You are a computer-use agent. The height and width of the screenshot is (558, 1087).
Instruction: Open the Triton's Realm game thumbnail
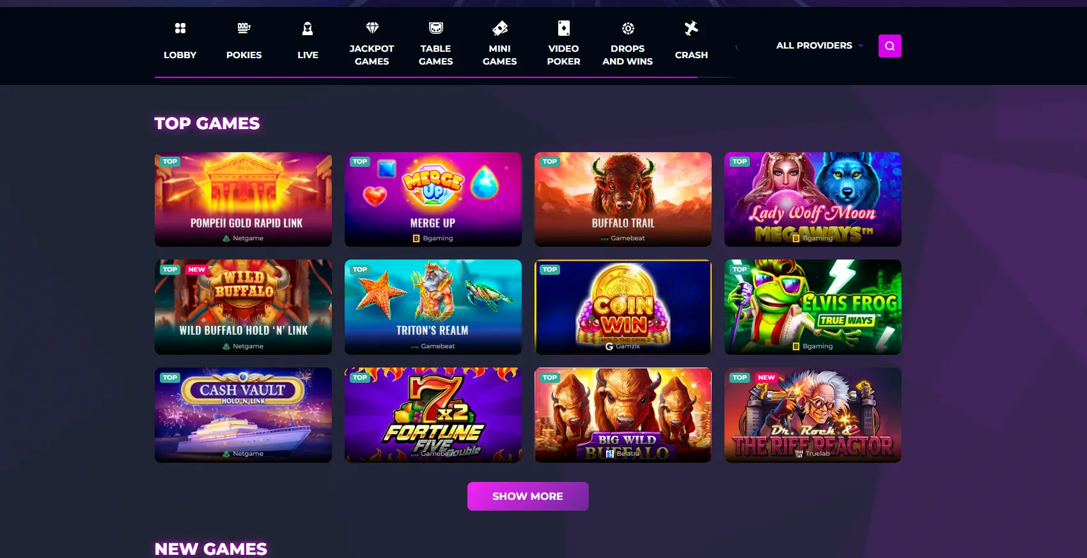433,307
